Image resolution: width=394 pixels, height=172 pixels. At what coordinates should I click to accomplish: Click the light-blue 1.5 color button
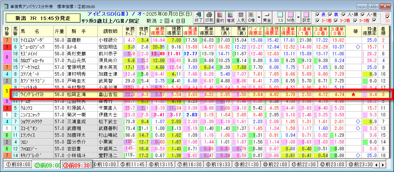tap(281, 17)
